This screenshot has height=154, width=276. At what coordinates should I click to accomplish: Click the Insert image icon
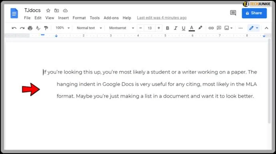[x=227, y=28]
